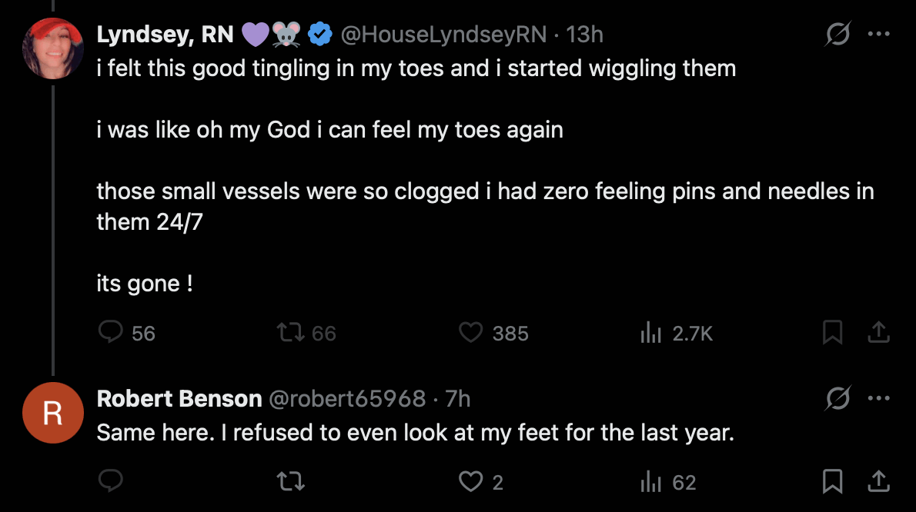Open the @robert65968 handle link
916x512 pixels.
(346, 398)
